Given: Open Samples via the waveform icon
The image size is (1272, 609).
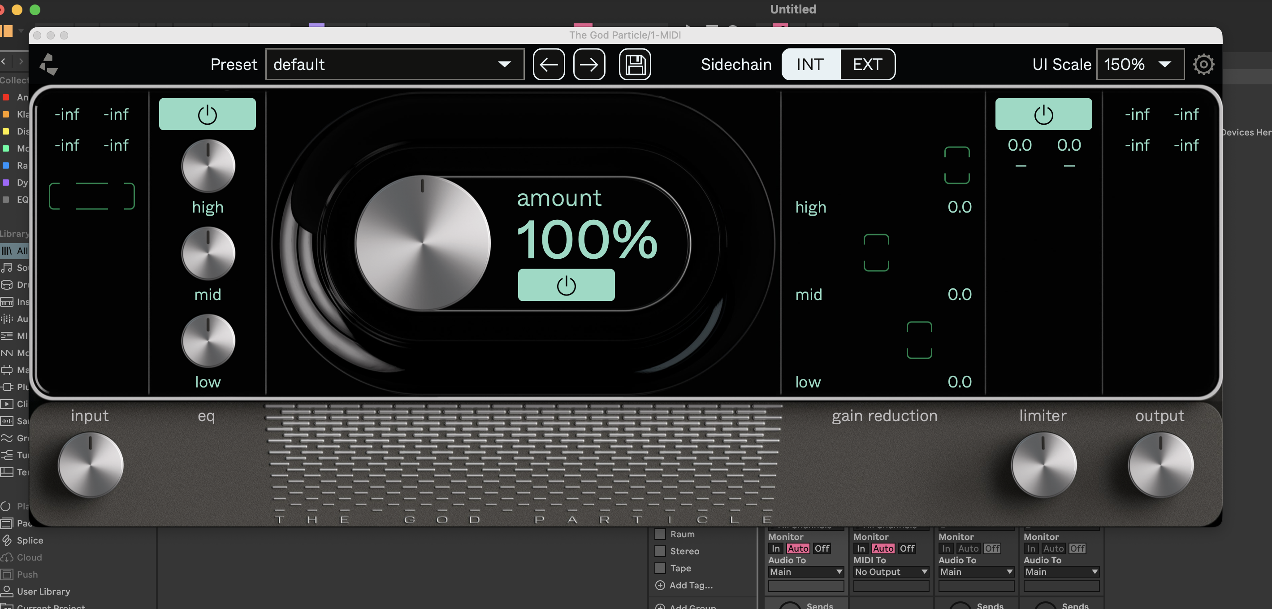Looking at the screenshot, I should coord(6,421).
